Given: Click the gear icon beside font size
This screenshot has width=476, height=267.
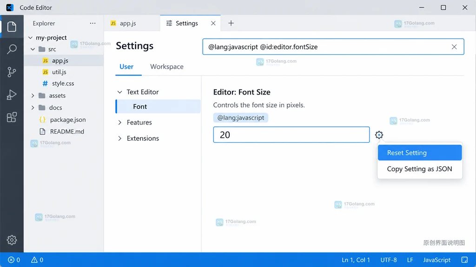Looking at the screenshot, I should (x=379, y=135).
